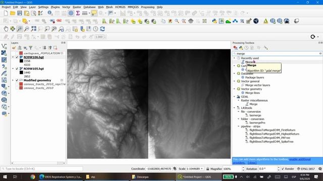
Task: Expand Modified geometry layer
Action: click(x=13, y=80)
